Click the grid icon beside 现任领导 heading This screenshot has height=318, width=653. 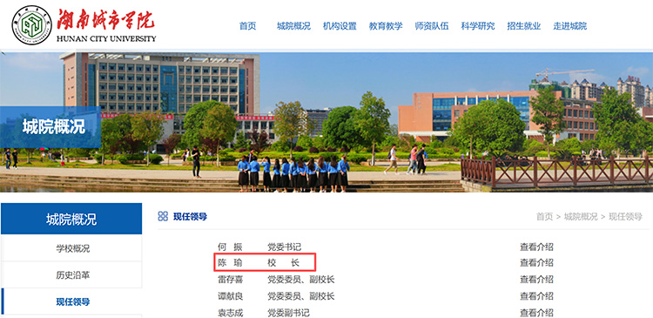pyautogui.click(x=163, y=216)
